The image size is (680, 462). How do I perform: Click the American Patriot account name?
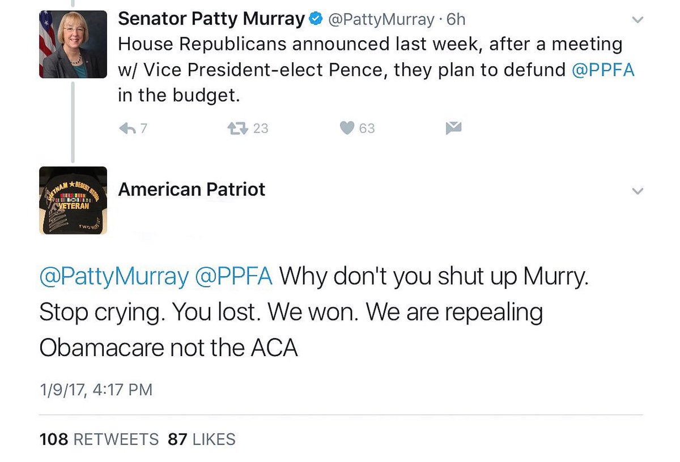[192, 190]
